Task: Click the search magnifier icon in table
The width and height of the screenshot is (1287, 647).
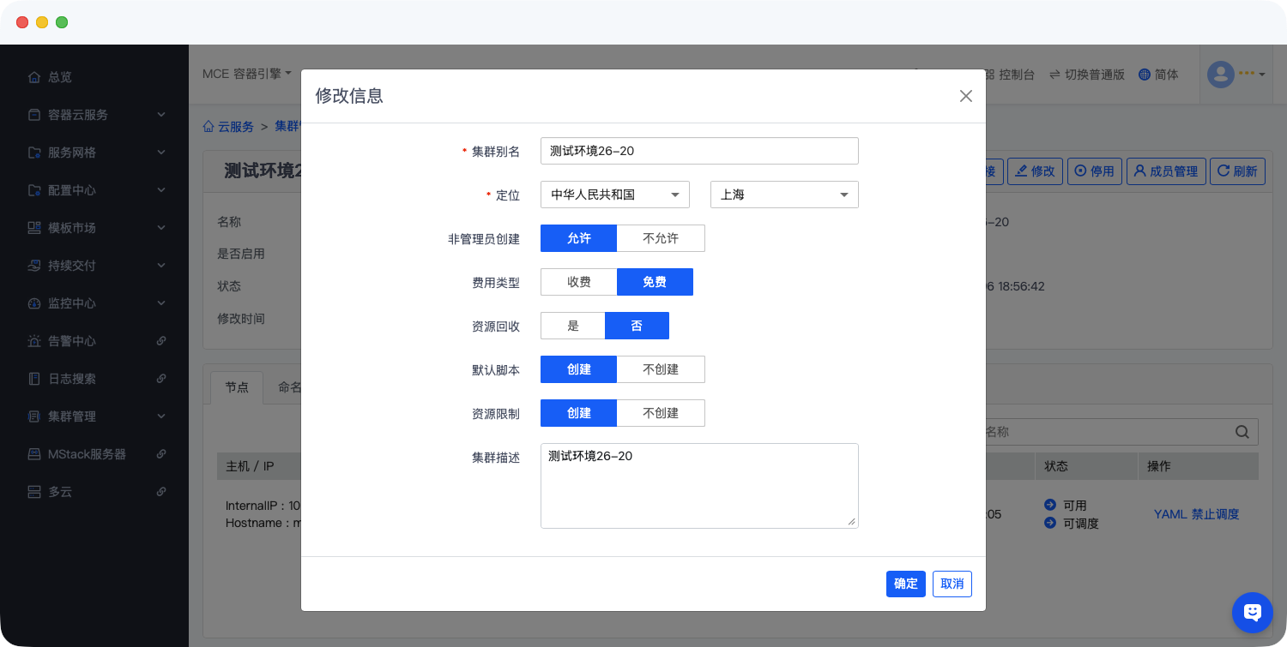Action: point(1242,432)
